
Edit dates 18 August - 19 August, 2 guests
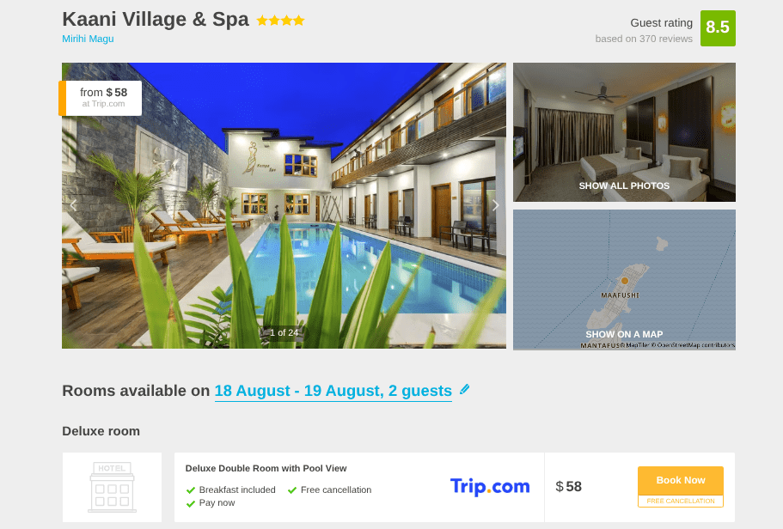(x=333, y=391)
